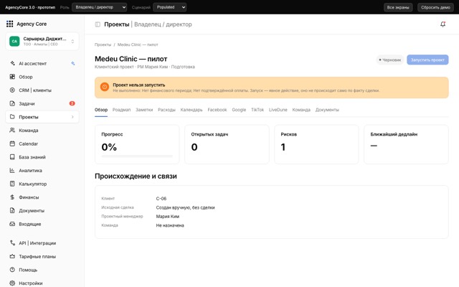Open notifications bell icon
This screenshot has height=287, width=459.
pyautogui.click(x=443, y=24)
